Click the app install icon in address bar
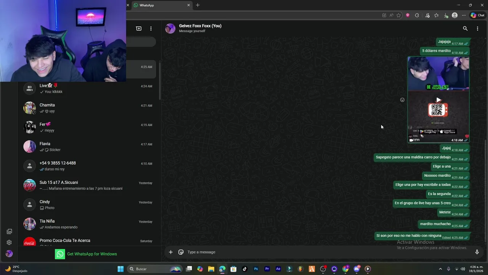This screenshot has width=488, height=275. 384,15
